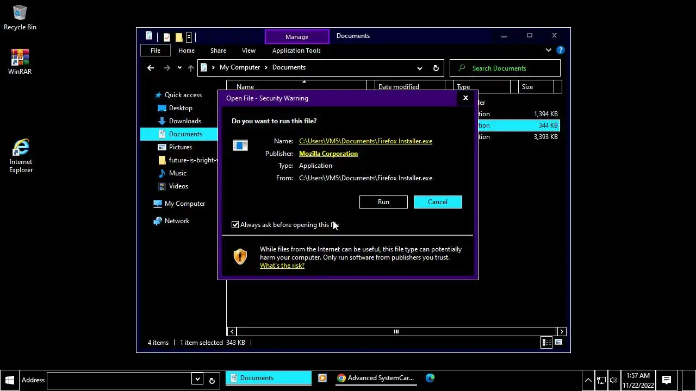Screen dimensions: 696x391
Task: Click the Mozilla Corporation publisher link
Action: [328, 154]
